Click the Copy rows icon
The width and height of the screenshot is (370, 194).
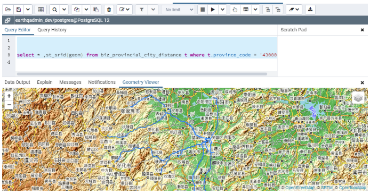coord(76,10)
